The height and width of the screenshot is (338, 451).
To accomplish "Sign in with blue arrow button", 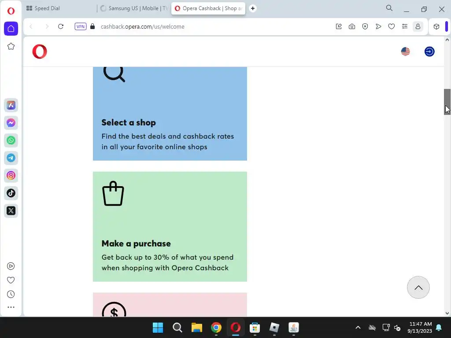I will tap(429, 51).
